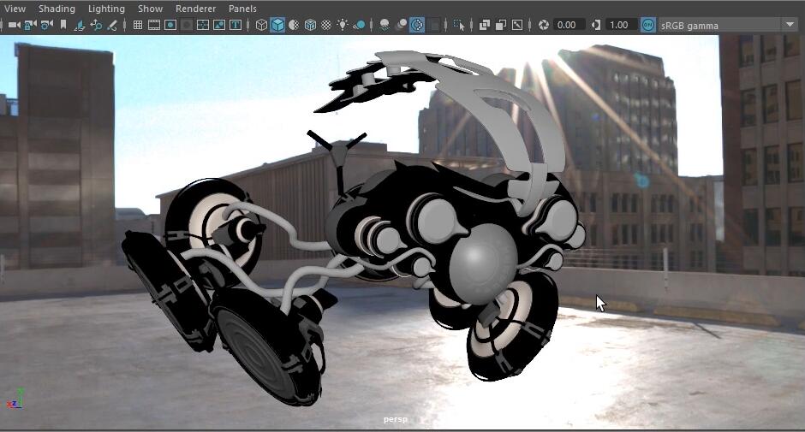Click the Gamma value field 1.00

click(621, 25)
